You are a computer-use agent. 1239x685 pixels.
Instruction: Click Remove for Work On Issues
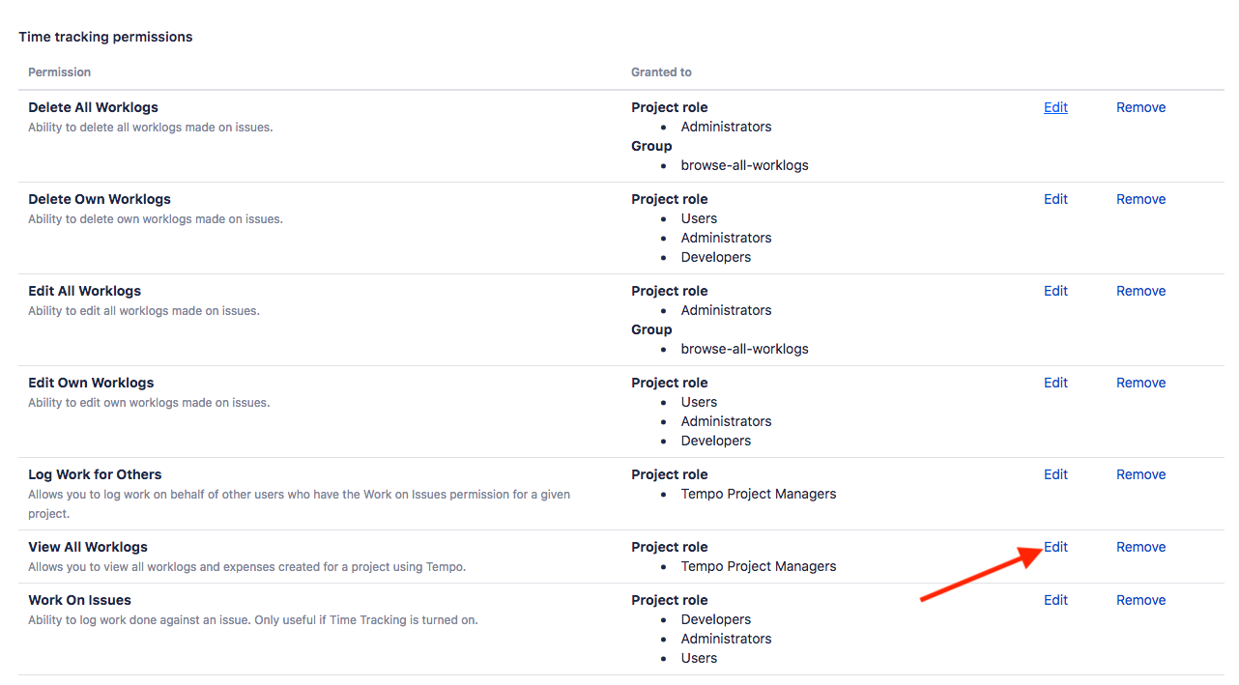pos(1140,600)
